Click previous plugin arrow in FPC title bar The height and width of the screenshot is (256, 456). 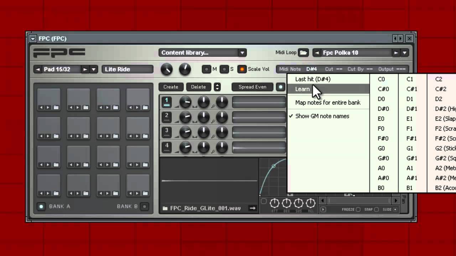click(x=395, y=38)
